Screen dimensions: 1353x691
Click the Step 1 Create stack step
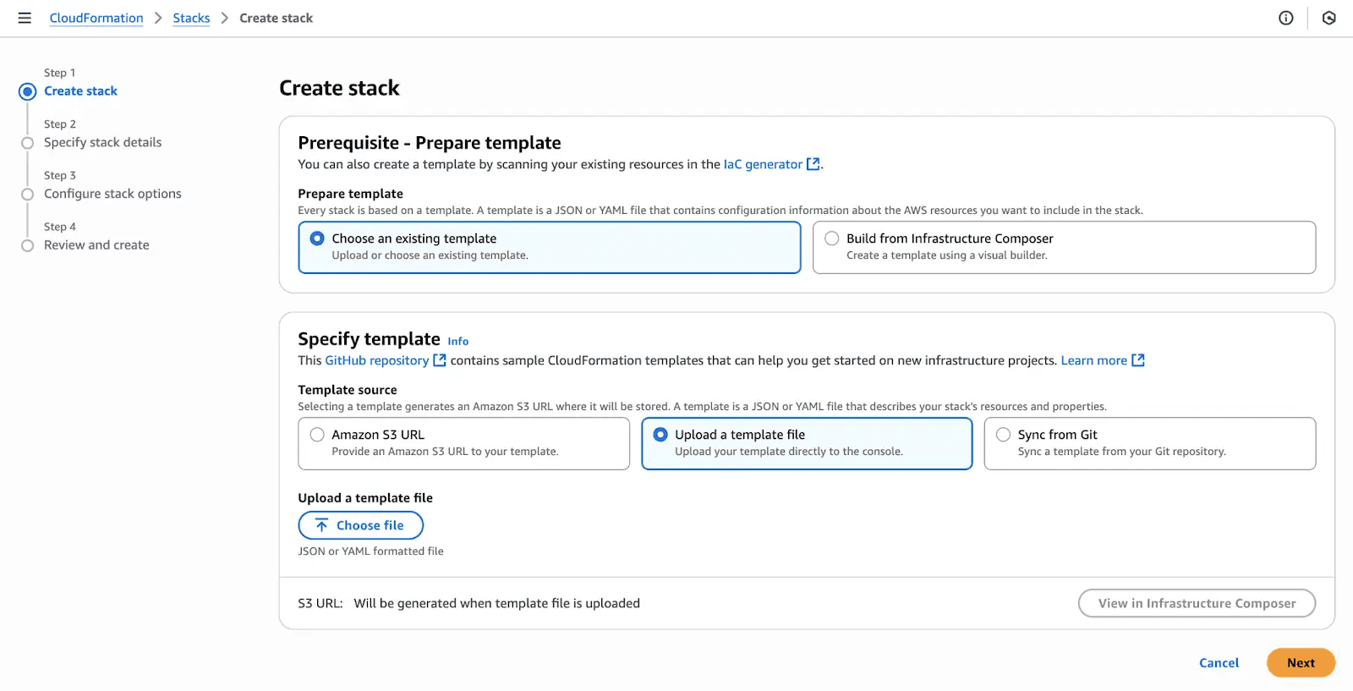click(x=80, y=91)
